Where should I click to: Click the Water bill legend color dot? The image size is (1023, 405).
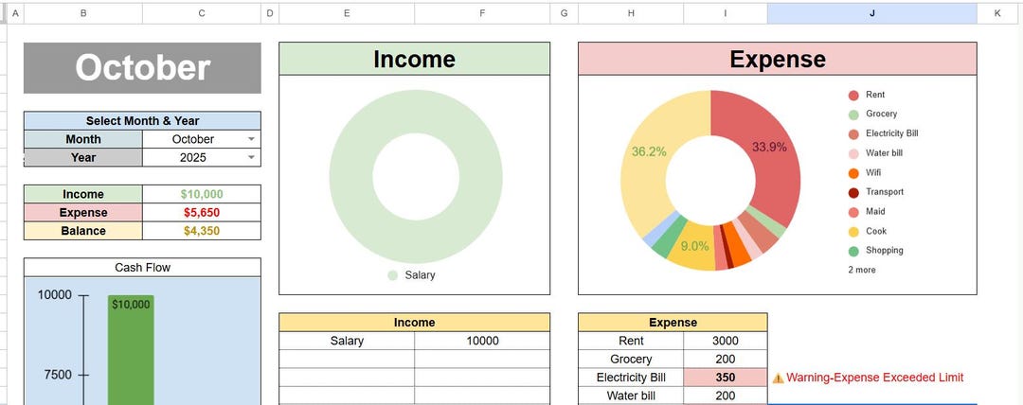853,154
